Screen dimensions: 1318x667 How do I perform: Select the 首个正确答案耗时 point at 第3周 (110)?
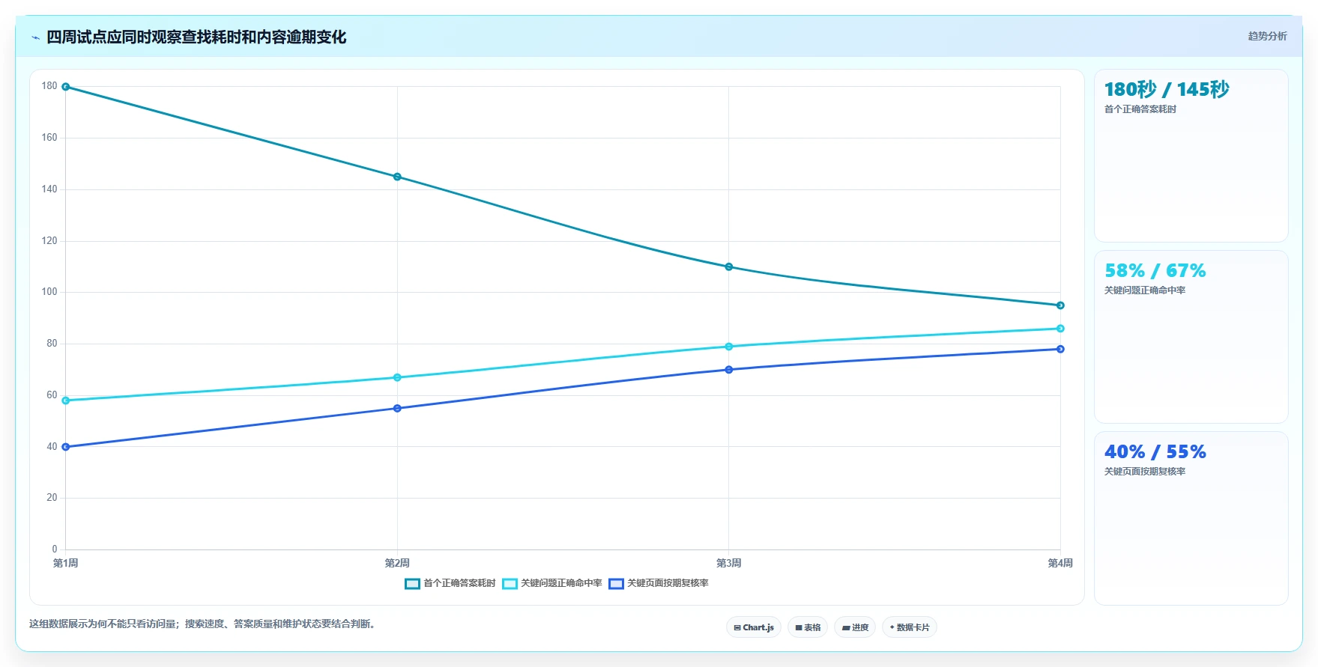(729, 267)
